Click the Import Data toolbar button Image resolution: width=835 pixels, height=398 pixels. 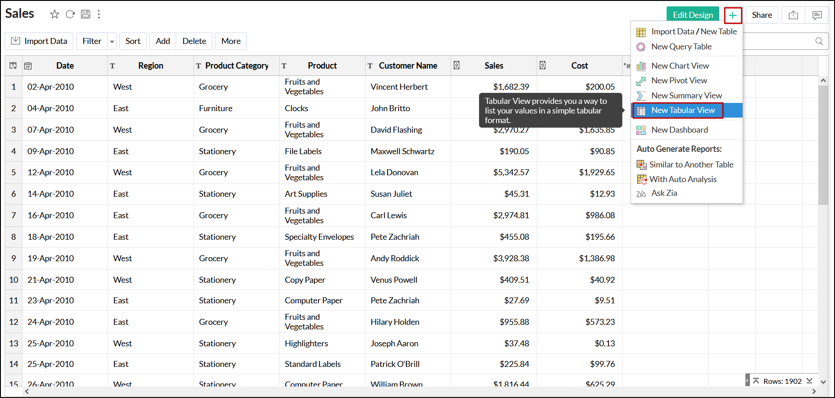pos(39,41)
